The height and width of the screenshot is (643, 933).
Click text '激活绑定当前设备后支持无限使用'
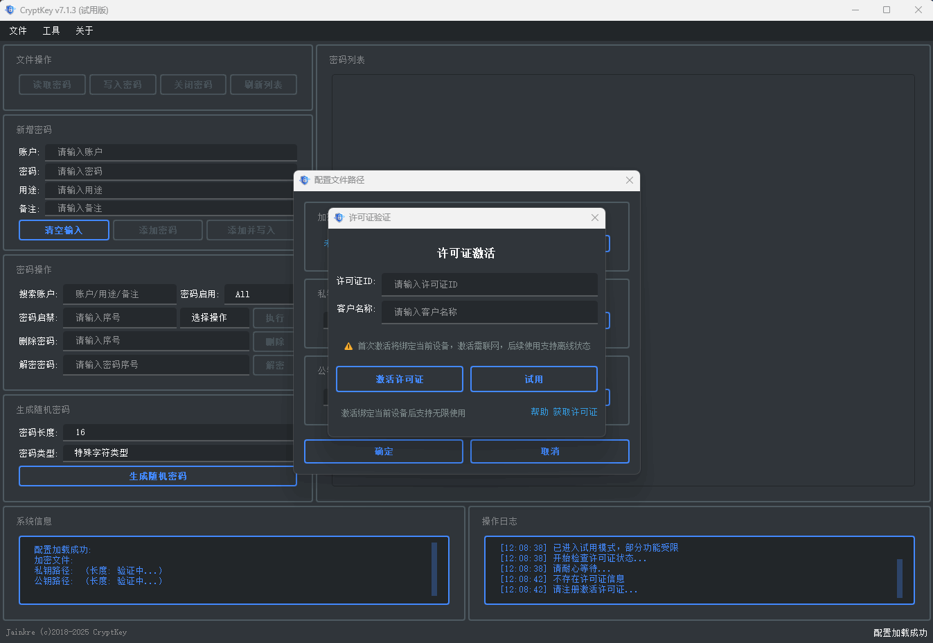403,413
